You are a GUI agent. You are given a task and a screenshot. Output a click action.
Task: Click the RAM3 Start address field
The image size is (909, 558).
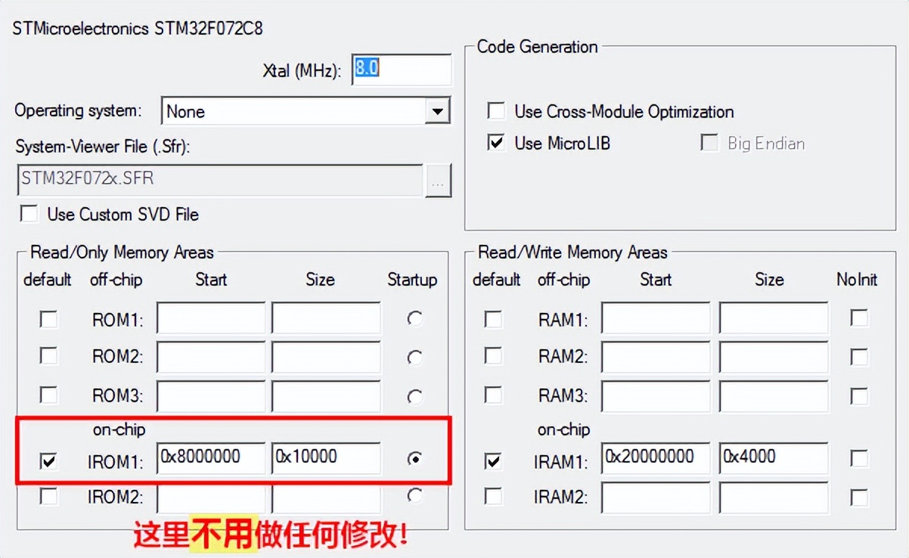[x=655, y=395]
